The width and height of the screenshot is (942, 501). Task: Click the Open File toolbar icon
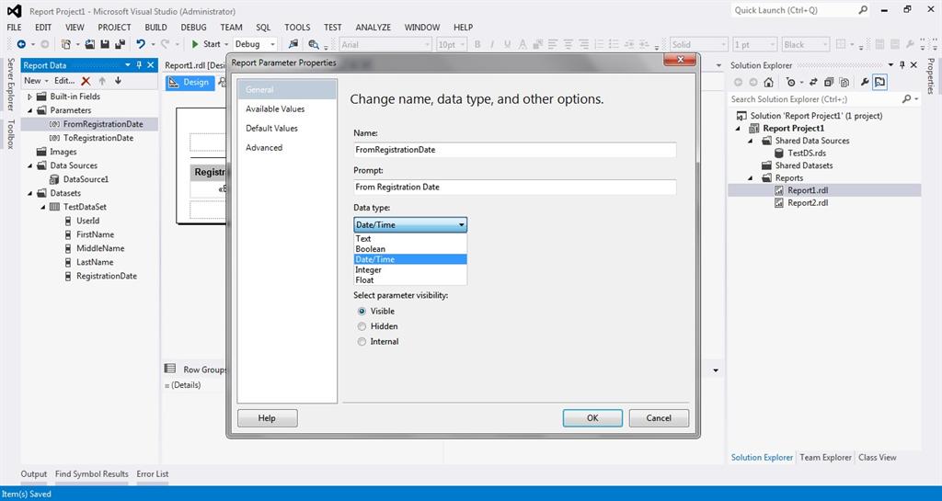[90, 44]
